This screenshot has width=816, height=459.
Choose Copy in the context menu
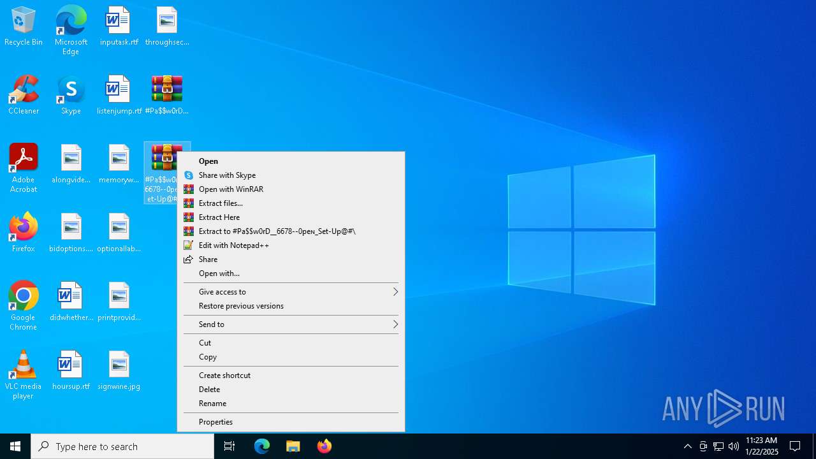291,357
